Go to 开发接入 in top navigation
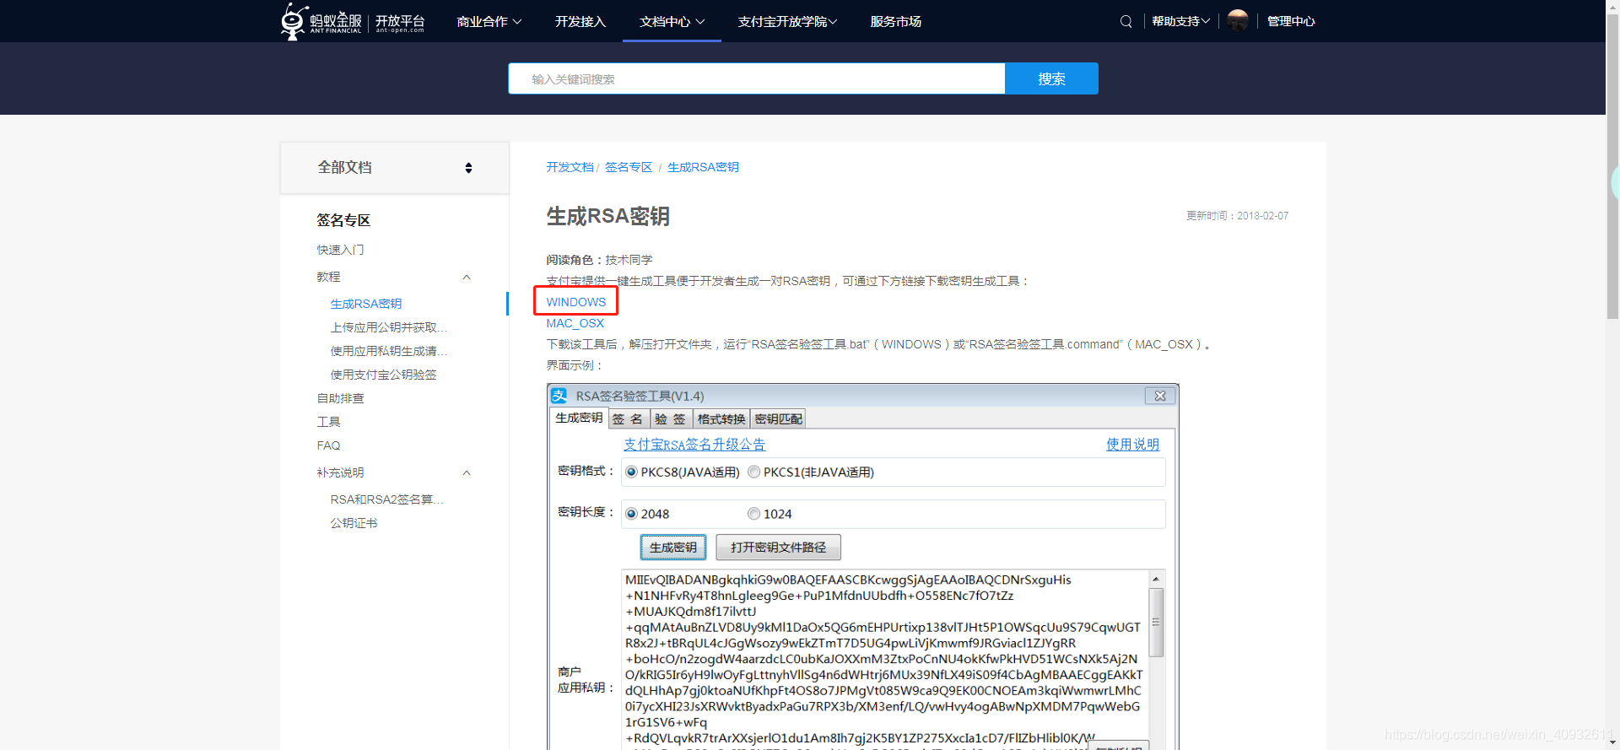The image size is (1620, 750). [580, 21]
